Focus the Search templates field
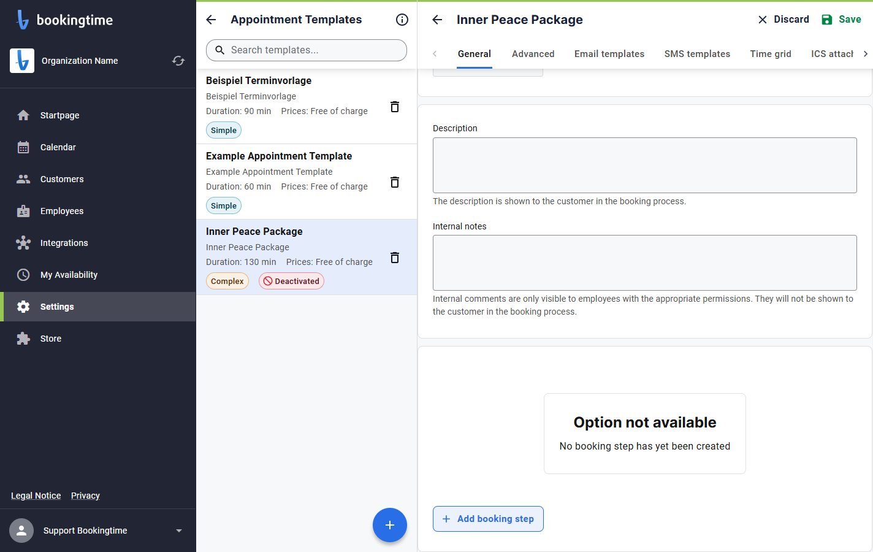 coord(307,50)
